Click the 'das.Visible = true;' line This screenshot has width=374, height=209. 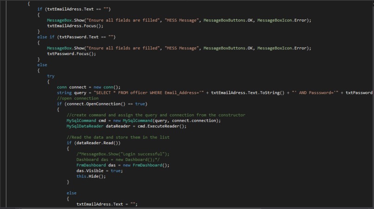pos(99,171)
